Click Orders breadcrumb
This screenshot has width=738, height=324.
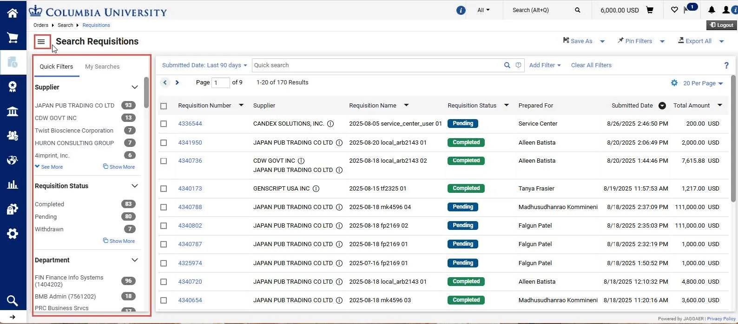(x=41, y=25)
